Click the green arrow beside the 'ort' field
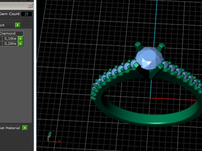 18,25
